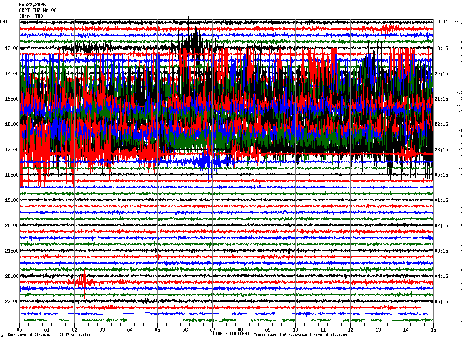Click the "Traces clipped at plus/minus 5 vertical divisions" note
The height and width of the screenshot is (340, 464).
tap(301, 335)
